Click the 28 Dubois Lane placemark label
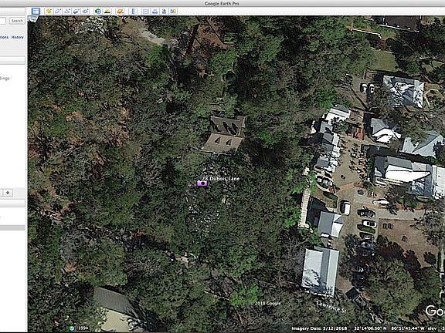The width and height of the screenshot is (445, 333). point(221,179)
